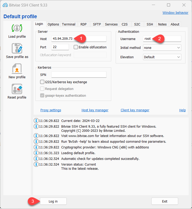
Task: Minimize the Bitvise SSH Client window
Action: 153,5
